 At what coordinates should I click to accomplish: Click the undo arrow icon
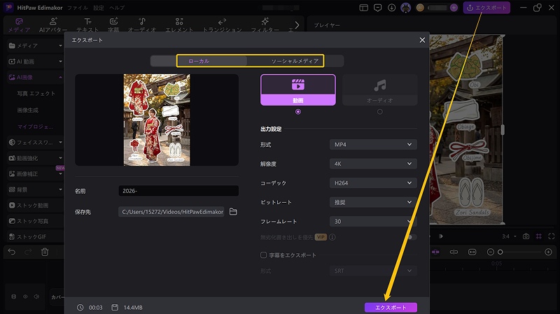click(x=11, y=252)
